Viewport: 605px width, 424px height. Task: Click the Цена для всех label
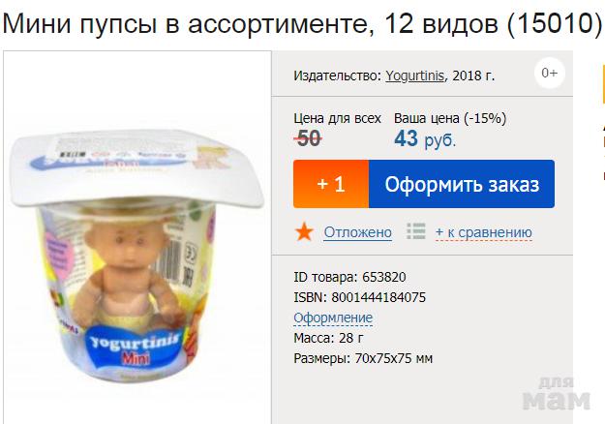[x=337, y=118]
